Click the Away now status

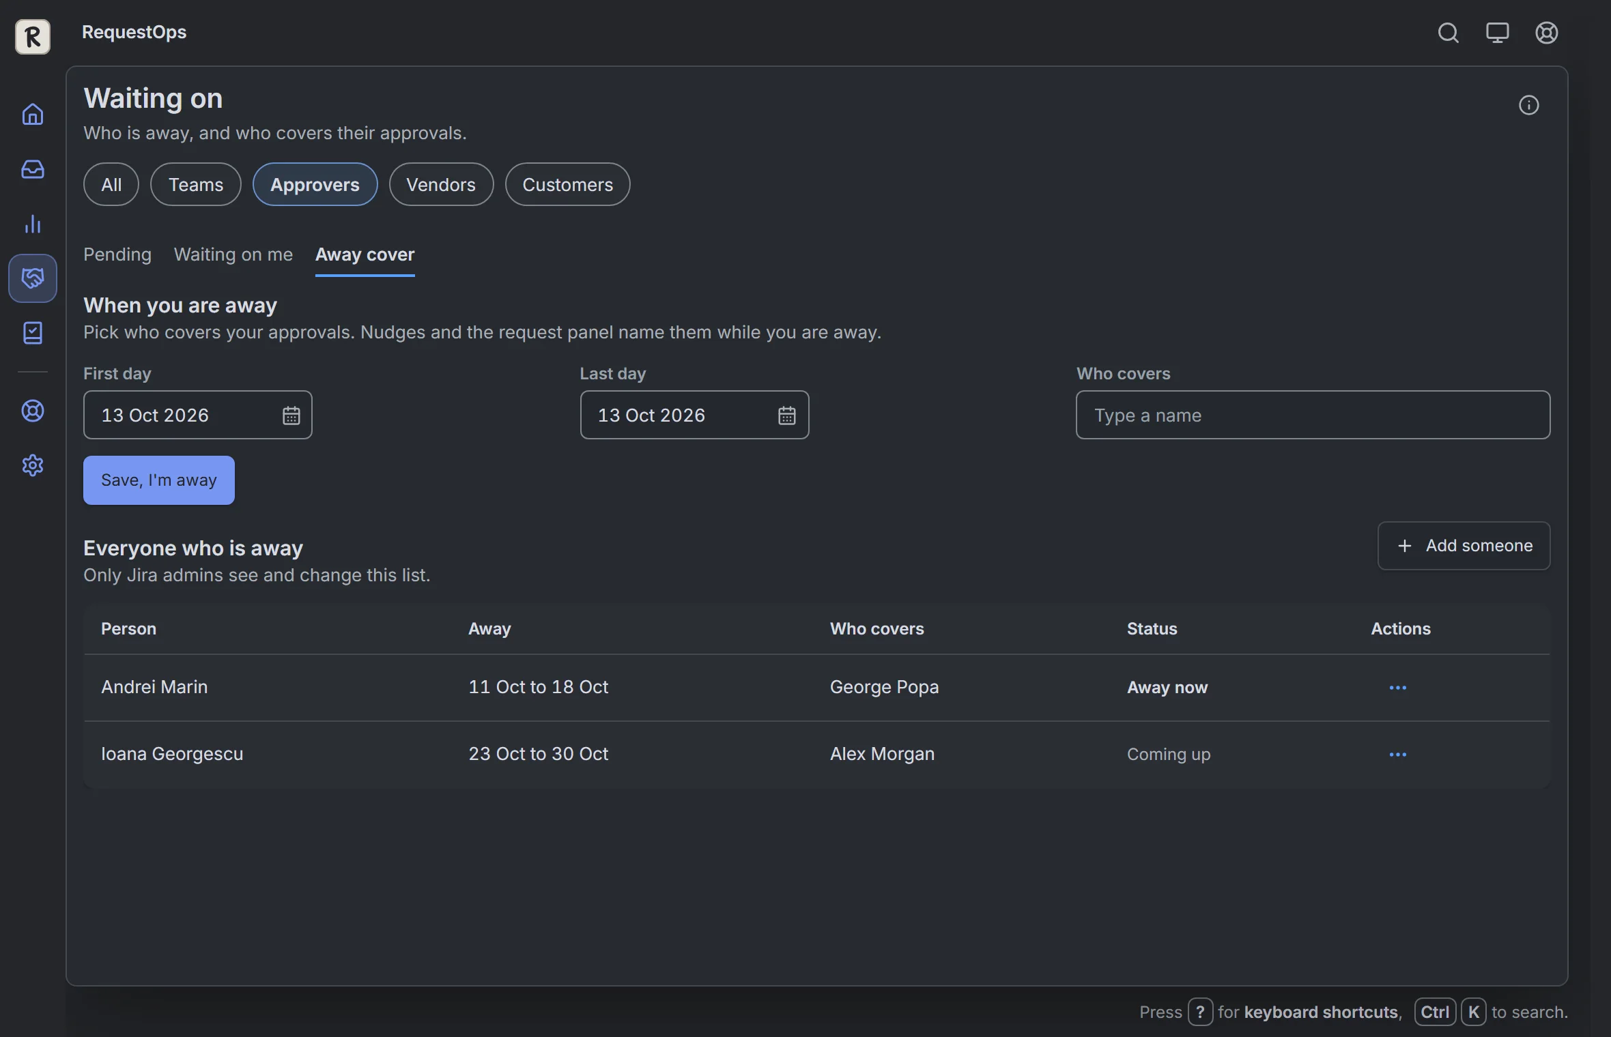[x=1167, y=687]
